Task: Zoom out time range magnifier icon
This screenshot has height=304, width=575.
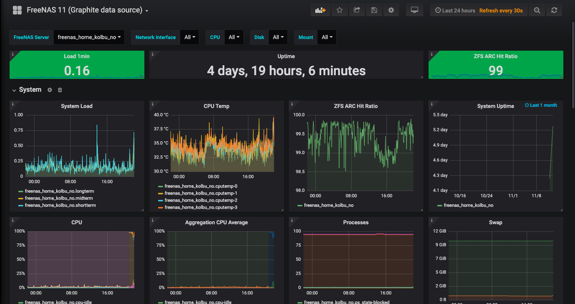Action: [x=537, y=10]
